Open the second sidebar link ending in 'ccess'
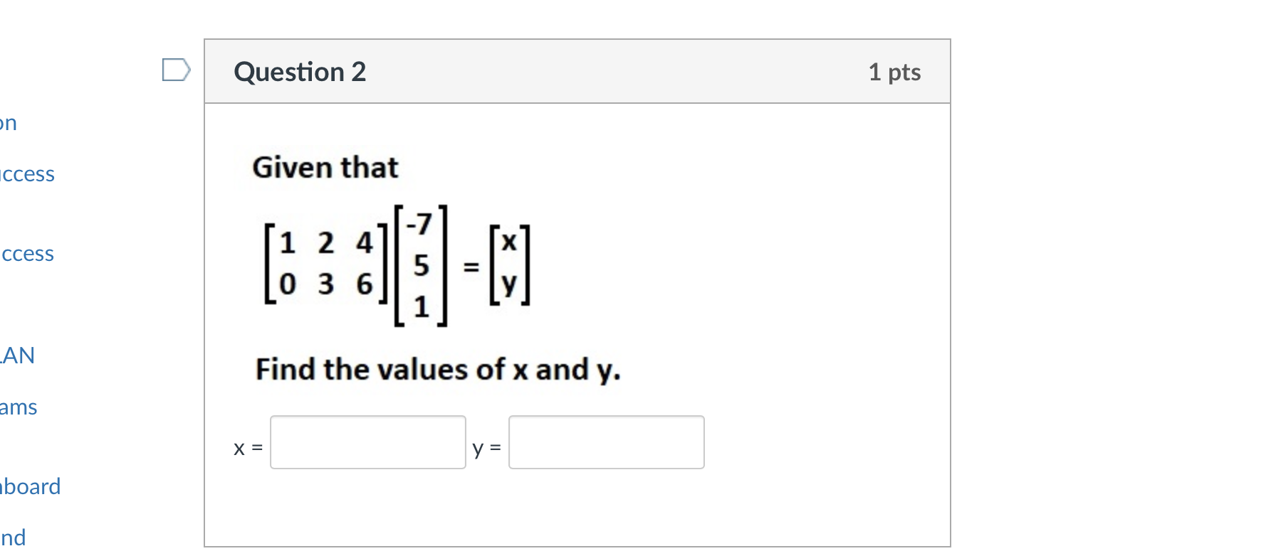1276x556 pixels. coord(27,253)
